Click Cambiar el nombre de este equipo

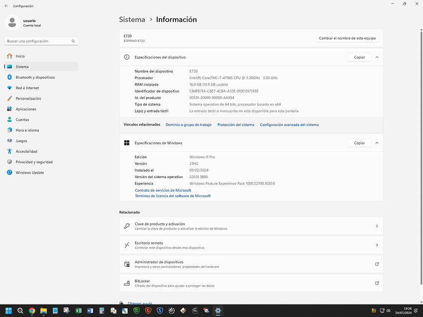pos(347,38)
